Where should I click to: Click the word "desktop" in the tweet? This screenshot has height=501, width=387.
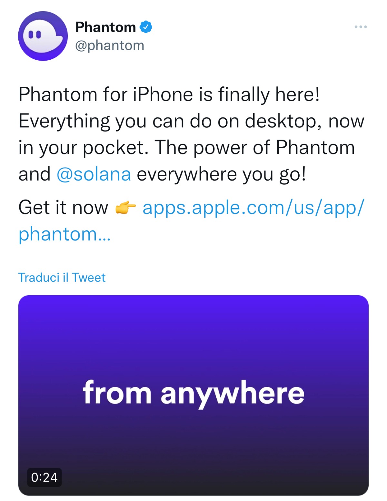281,121
